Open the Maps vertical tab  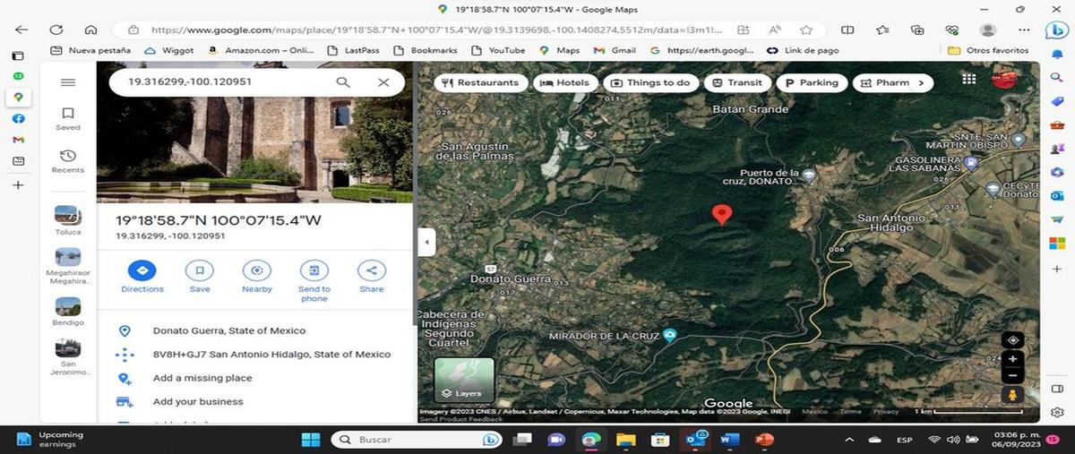point(18,97)
